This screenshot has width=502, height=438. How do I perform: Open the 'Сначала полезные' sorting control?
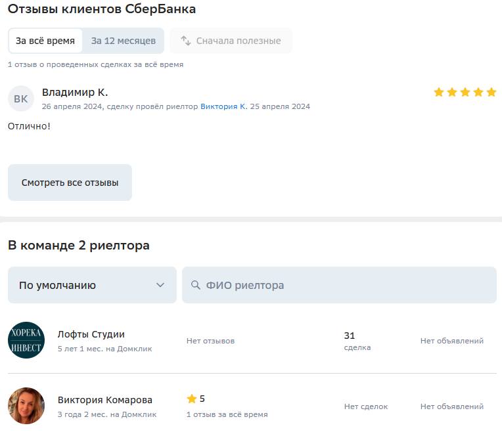[231, 41]
